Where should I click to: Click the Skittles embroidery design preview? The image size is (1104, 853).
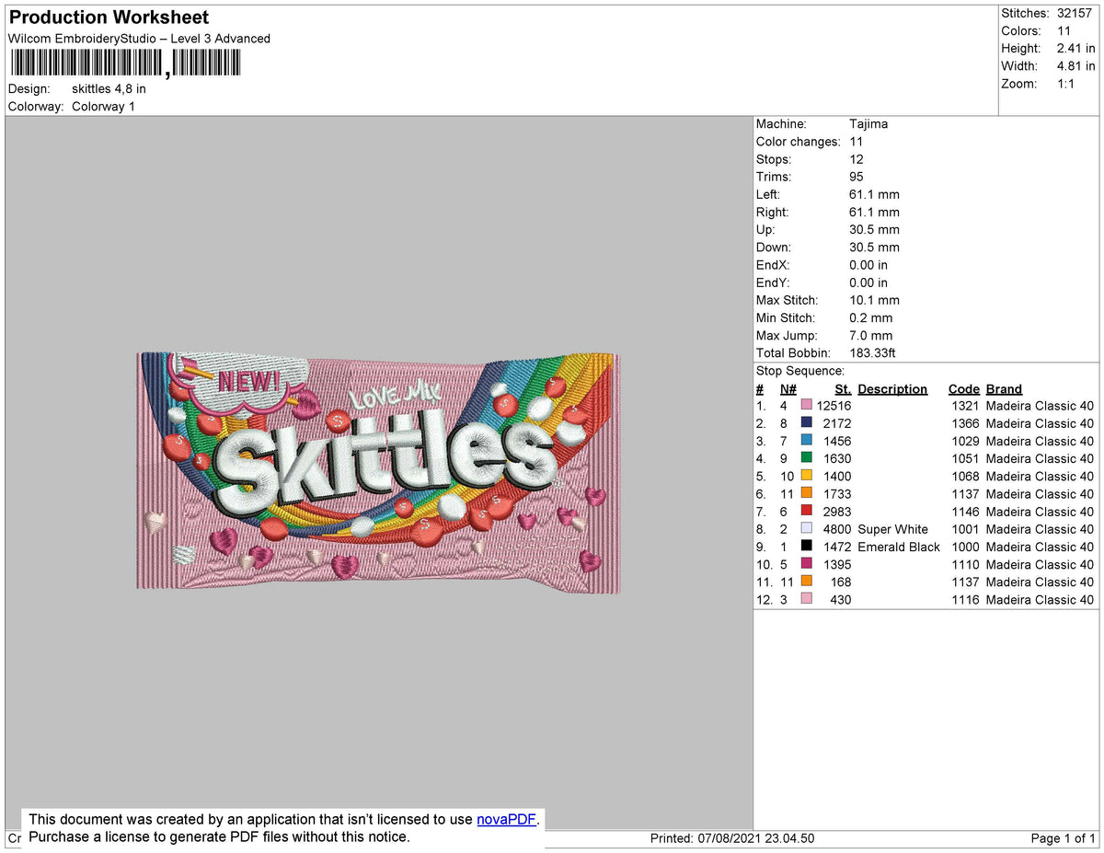[377, 469]
